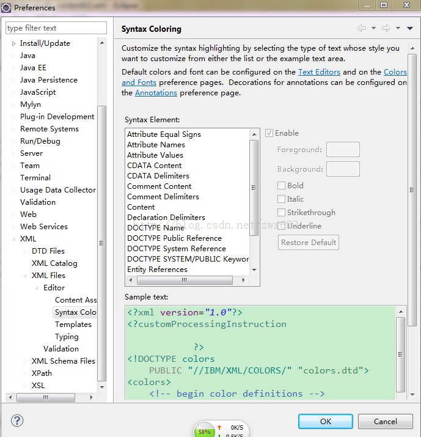Click the forward navigation arrow icon

pos(386,28)
